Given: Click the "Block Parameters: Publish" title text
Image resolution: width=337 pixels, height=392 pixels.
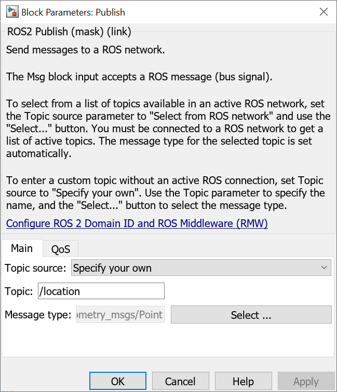Looking at the screenshot, I should pos(73,12).
